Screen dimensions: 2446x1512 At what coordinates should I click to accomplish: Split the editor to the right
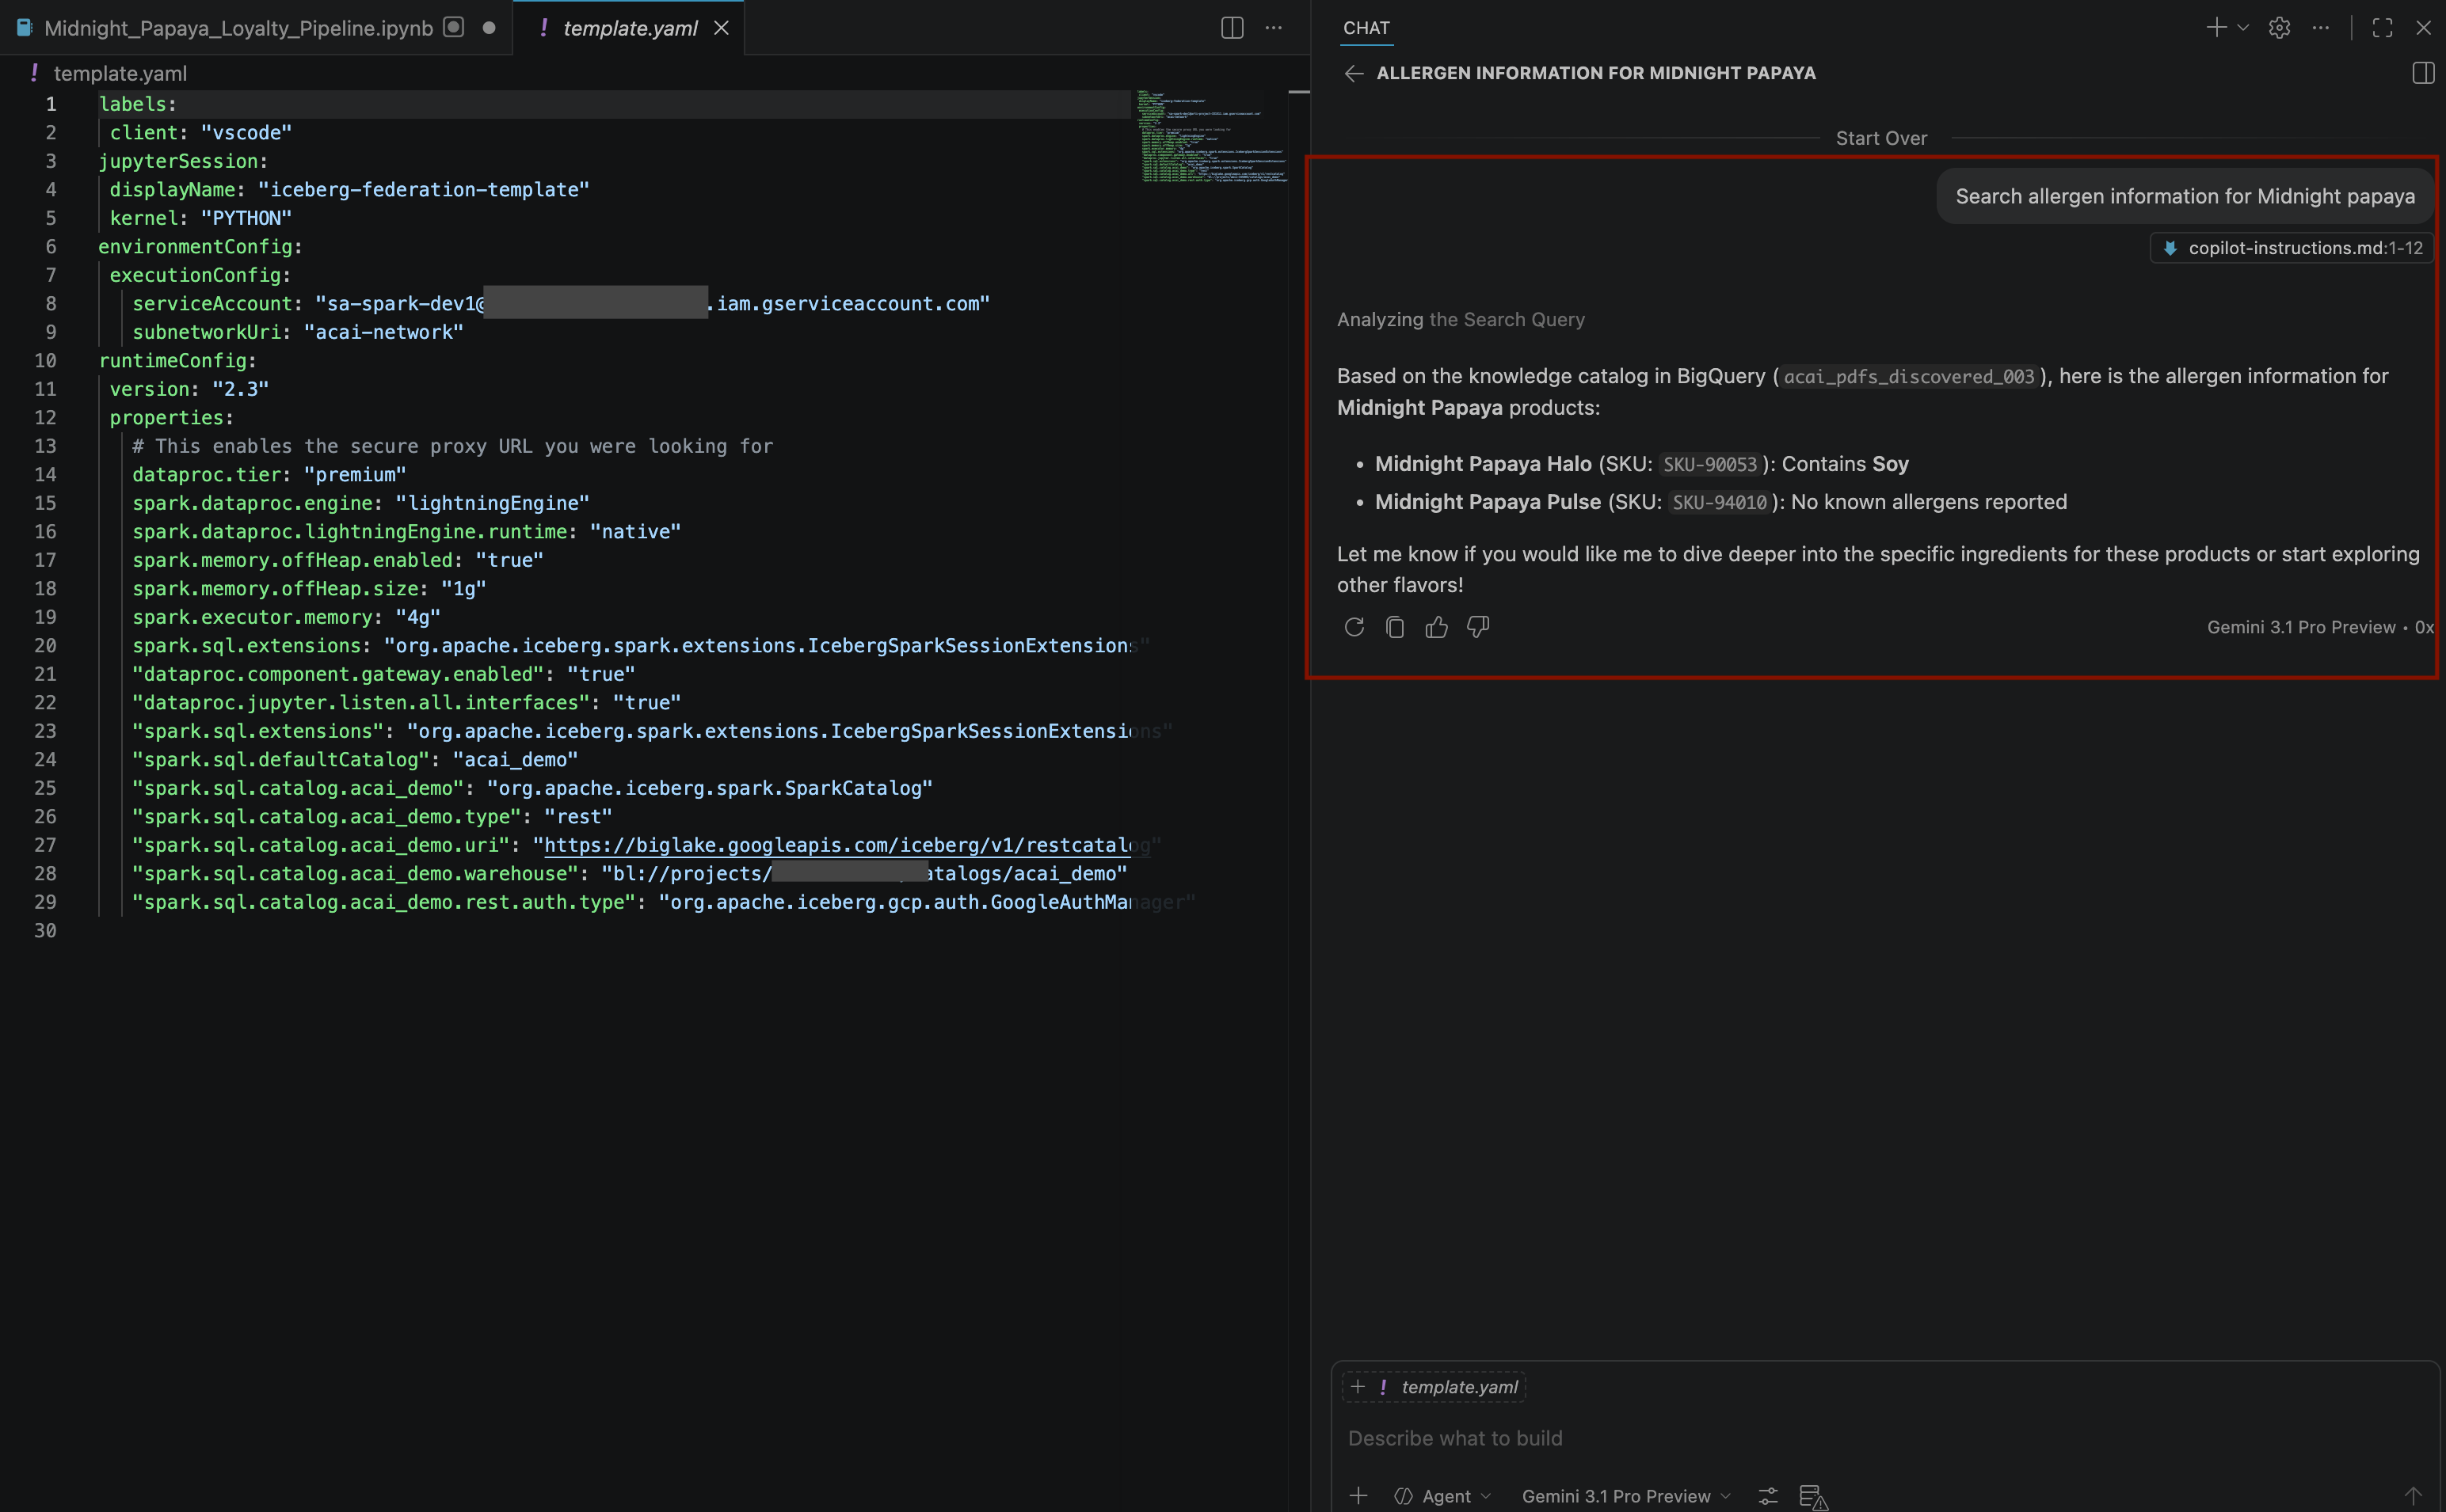pyautogui.click(x=1232, y=28)
